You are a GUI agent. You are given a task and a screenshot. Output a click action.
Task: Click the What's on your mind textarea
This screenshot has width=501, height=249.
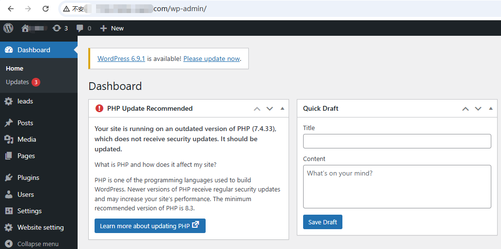pos(397,187)
